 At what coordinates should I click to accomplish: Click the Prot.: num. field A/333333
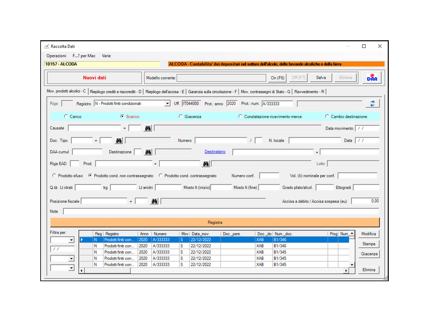coord(277,104)
